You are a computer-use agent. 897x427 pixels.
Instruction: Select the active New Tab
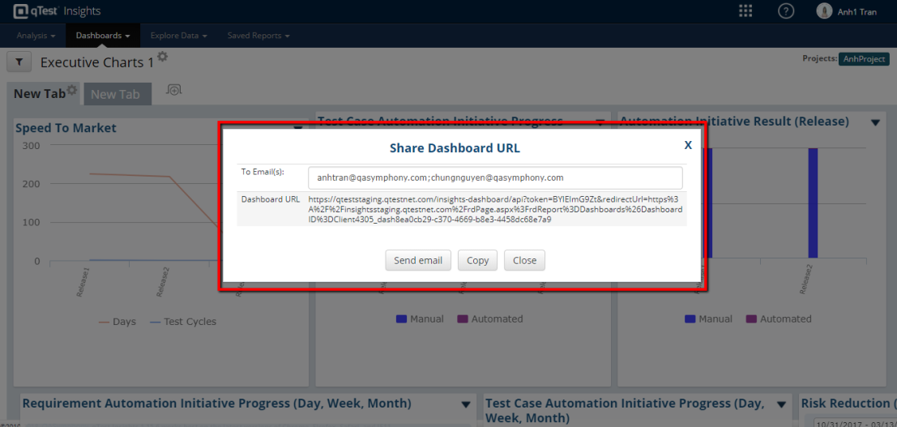click(40, 94)
